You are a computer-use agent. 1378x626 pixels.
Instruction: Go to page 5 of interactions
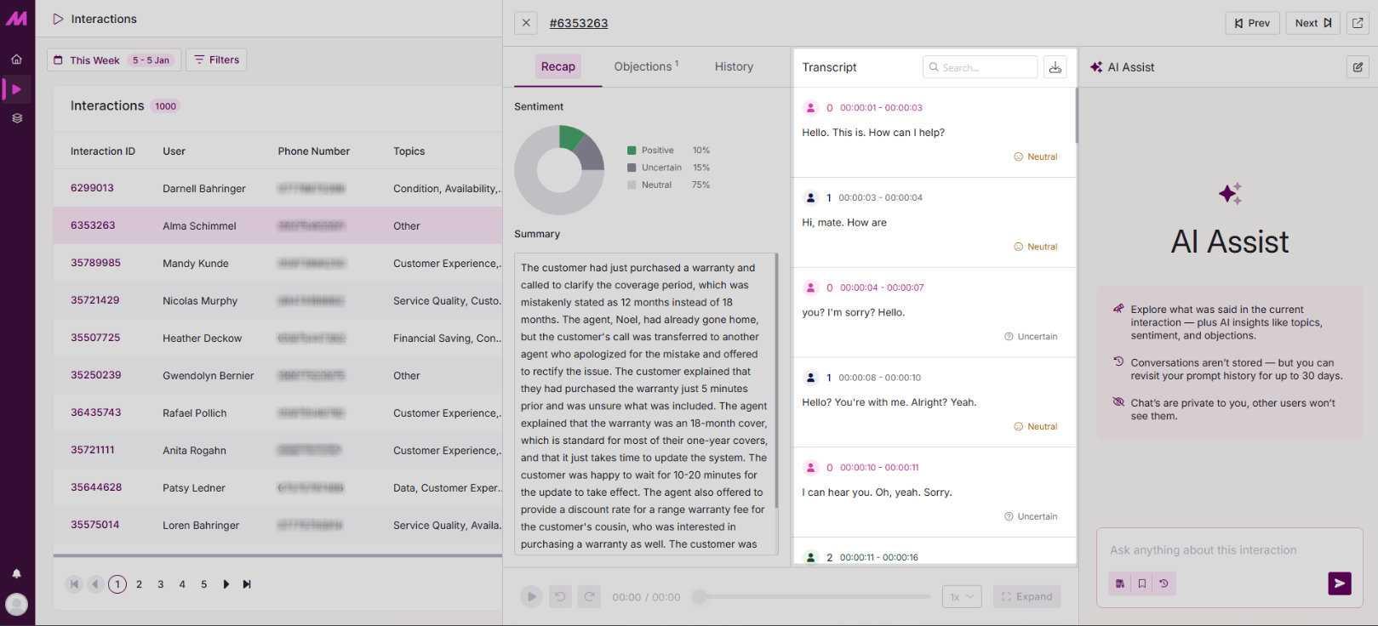point(204,584)
